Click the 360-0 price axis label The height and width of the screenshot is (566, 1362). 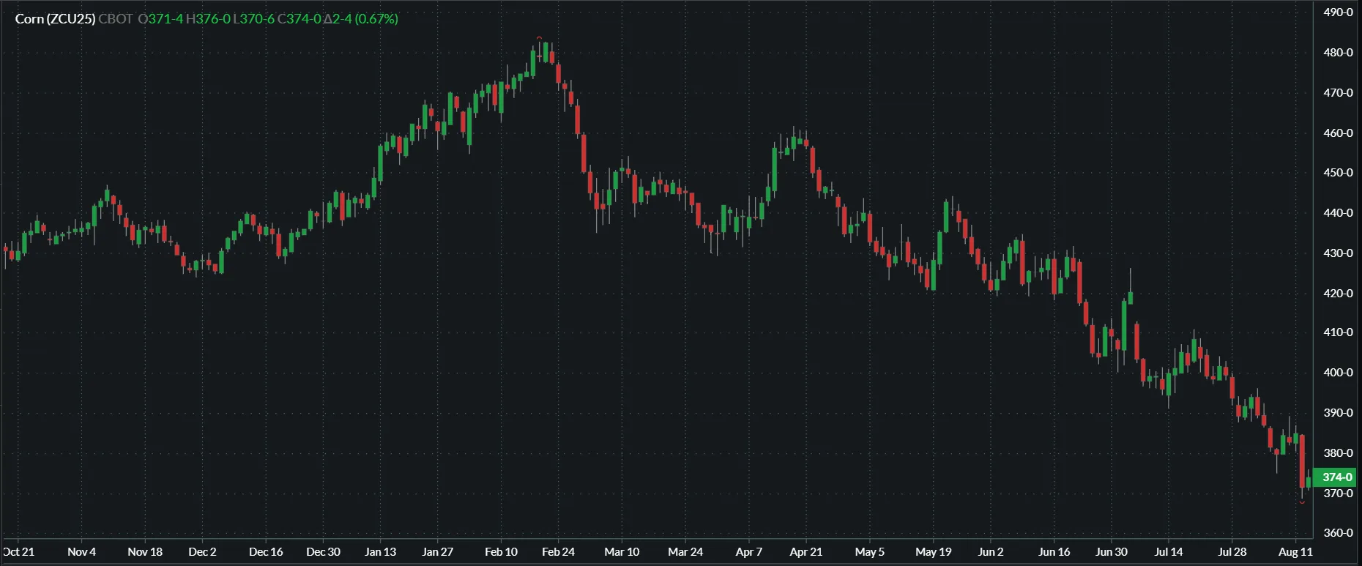(1338, 533)
